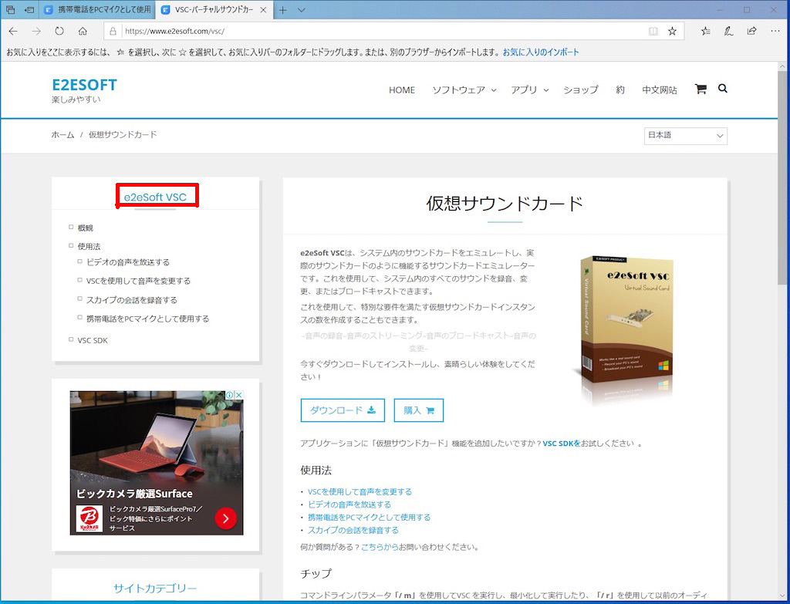
Task: Open browser settings and more menu
Action: tap(775, 31)
